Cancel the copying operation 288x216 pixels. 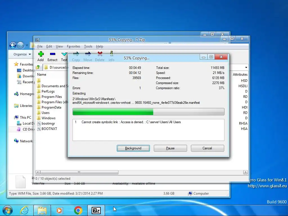[207, 148]
